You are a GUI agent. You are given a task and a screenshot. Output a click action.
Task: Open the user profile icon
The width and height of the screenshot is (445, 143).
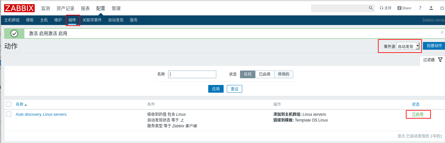[431, 8]
